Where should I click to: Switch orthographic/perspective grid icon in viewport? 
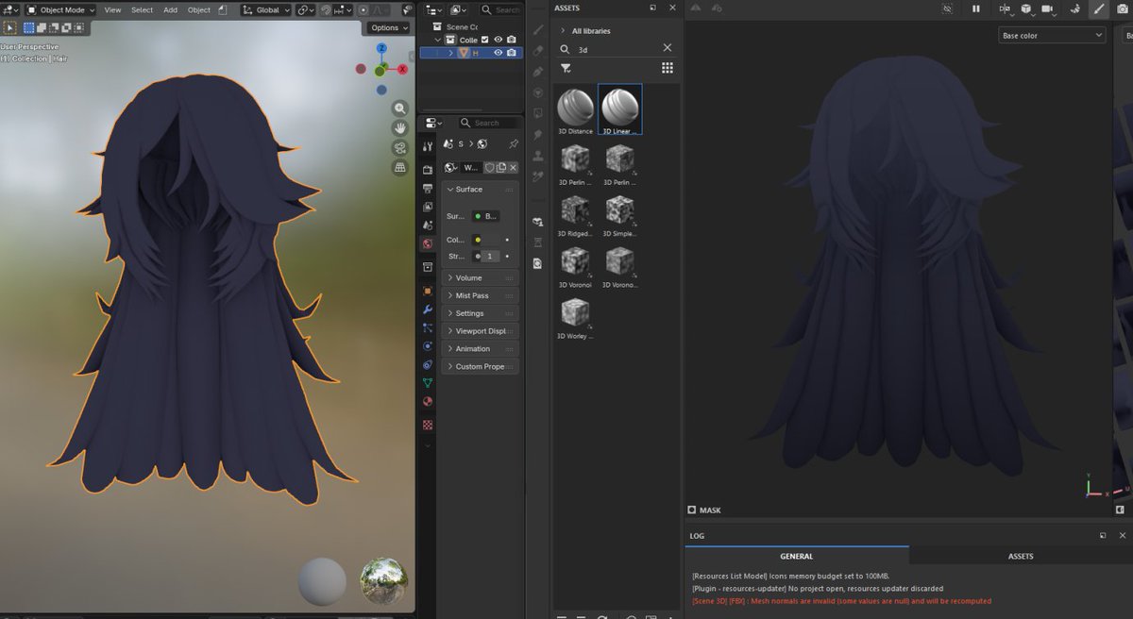point(400,167)
